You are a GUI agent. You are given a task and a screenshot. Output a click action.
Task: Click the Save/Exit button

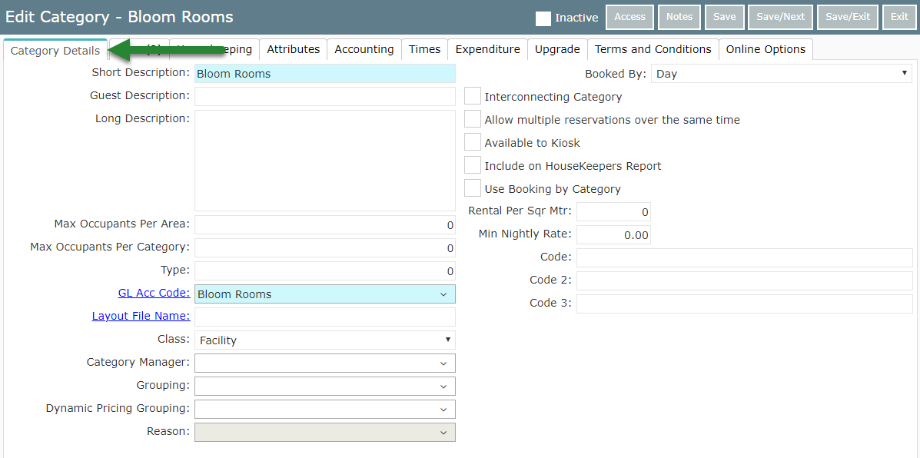[x=848, y=17]
